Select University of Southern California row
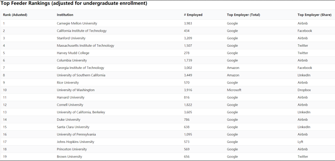Screen dimensions: 335x161 [81, 75]
